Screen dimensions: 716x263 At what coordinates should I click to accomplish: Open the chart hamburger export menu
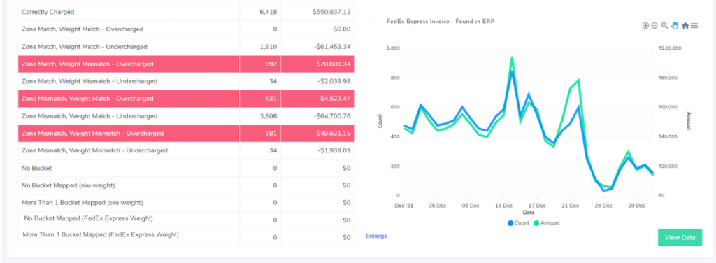(x=694, y=26)
